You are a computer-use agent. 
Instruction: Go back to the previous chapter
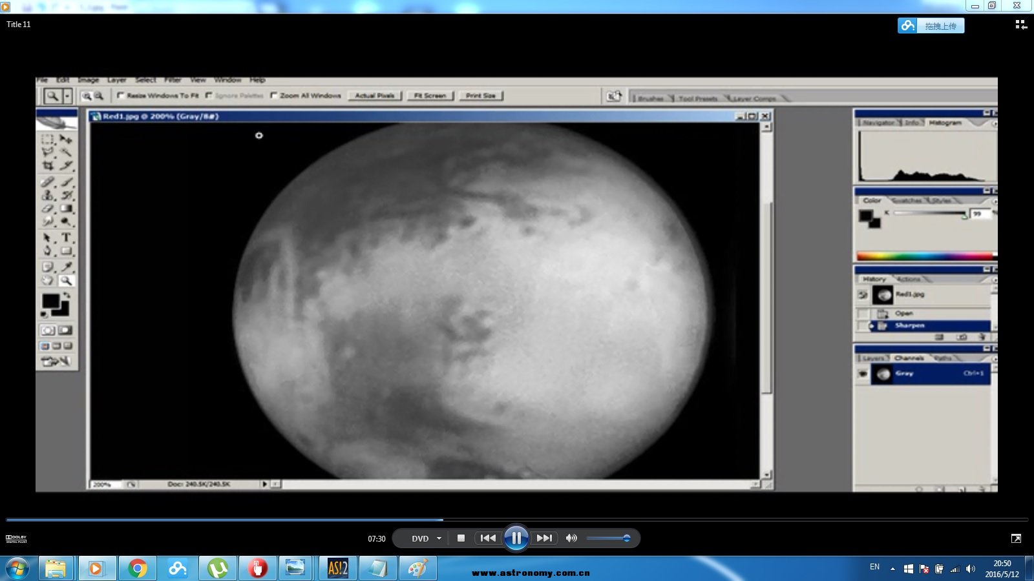[488, 538]
